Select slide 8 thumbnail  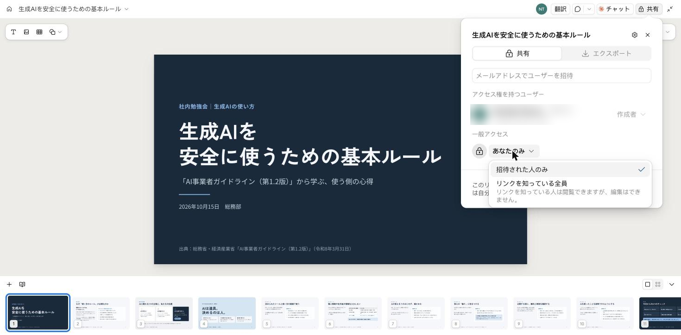[479, 313]
